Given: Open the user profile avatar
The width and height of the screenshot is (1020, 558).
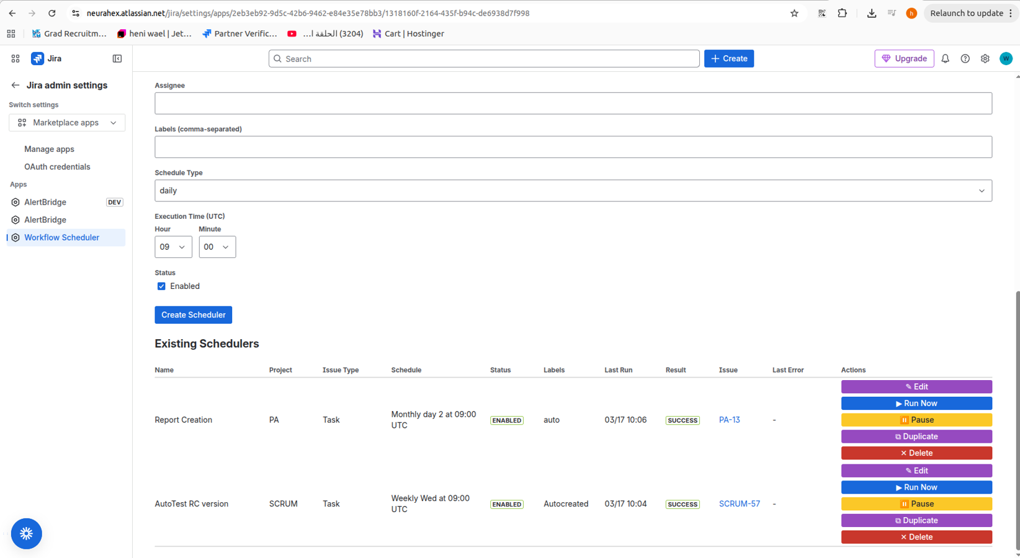Looking at the screenshot, I should [x=1006, y=59].
